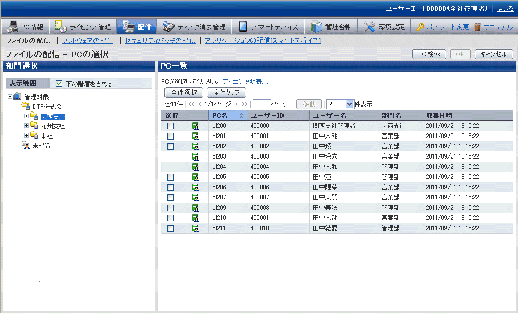Click the PC情報 computer icon

[12, 27]
